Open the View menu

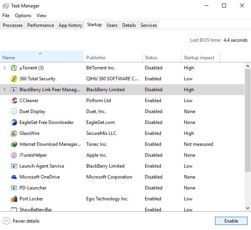[x=41, y=16]
